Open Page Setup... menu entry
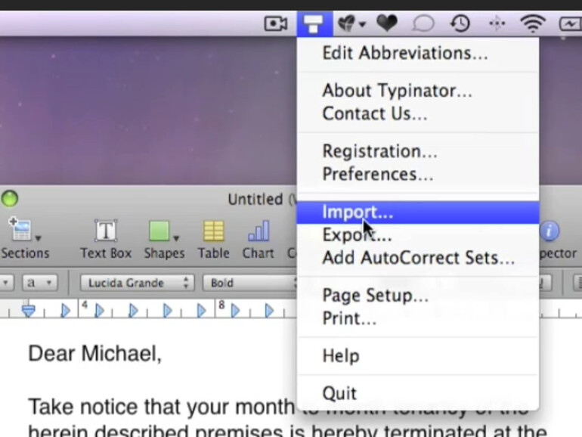 (418, 296)
